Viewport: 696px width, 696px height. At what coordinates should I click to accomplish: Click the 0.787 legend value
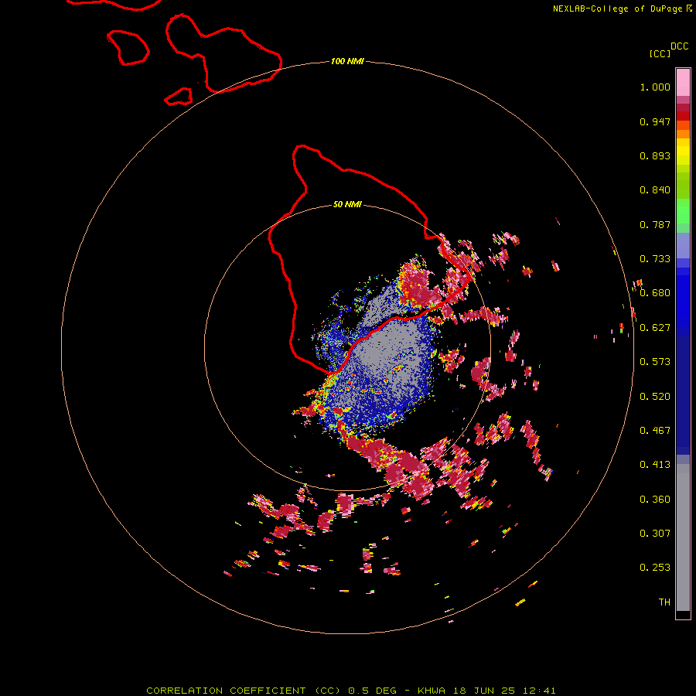(655, 224)
